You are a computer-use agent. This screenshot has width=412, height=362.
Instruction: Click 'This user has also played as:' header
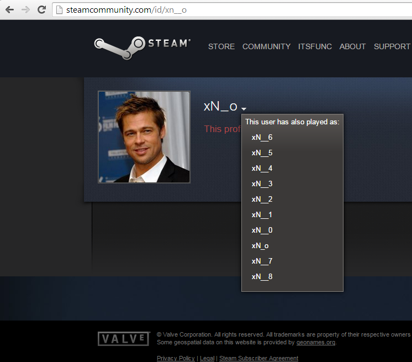292,122
